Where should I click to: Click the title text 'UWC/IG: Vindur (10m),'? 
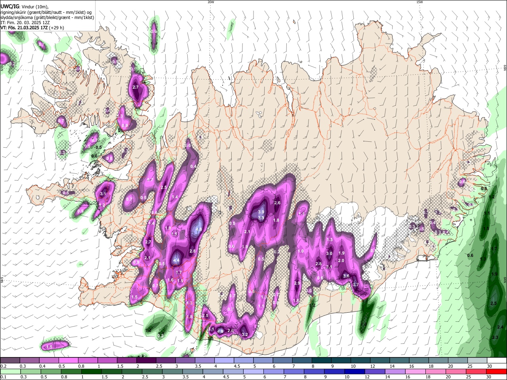pyautogui.click(x=25, y=7)
